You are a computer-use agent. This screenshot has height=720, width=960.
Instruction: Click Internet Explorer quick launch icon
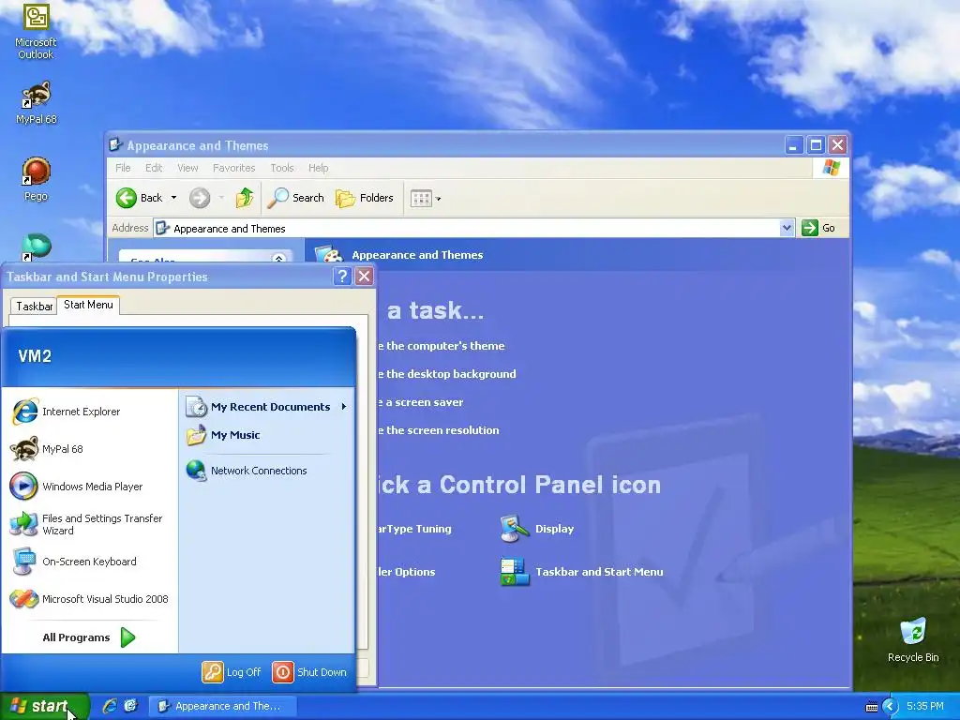click(x=110, y=706)
